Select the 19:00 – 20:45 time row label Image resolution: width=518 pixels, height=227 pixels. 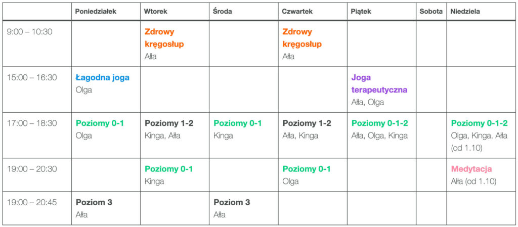click(x=32, y=202)
